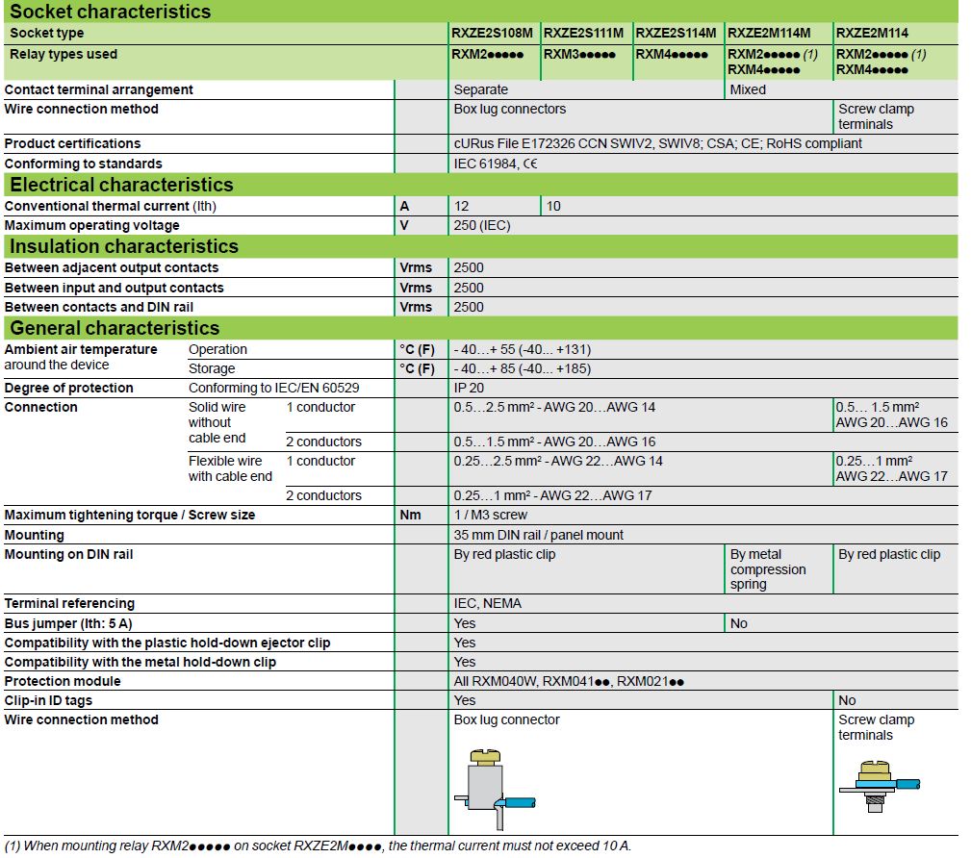Click 2500 value for contacts and DIN rail
Viewport: 971px width, 858px height.
point(468,307)
